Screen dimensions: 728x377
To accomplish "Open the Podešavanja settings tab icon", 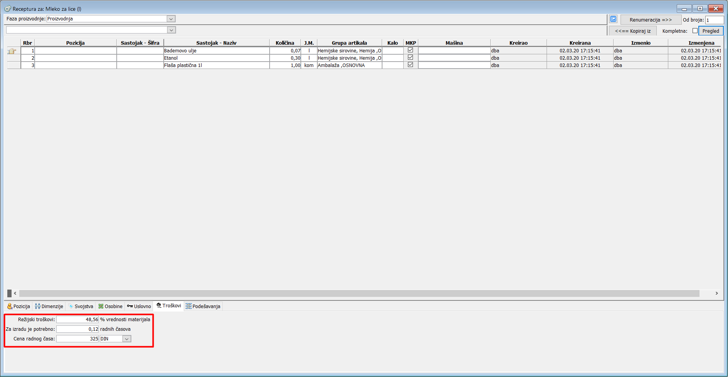I will [x=189, y=306].
